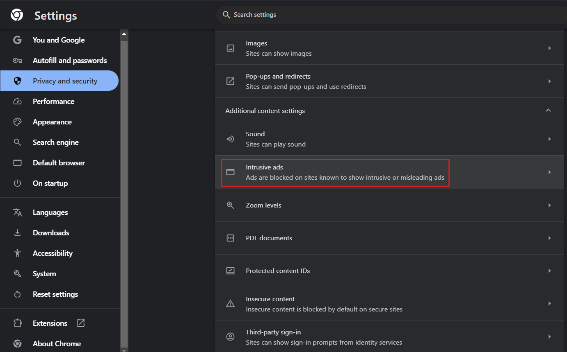Click the external link icon next to Extensions

(81, 323)
